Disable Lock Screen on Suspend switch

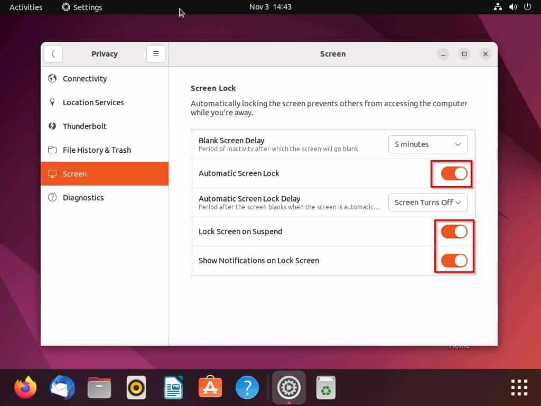(x=454, y=232)
